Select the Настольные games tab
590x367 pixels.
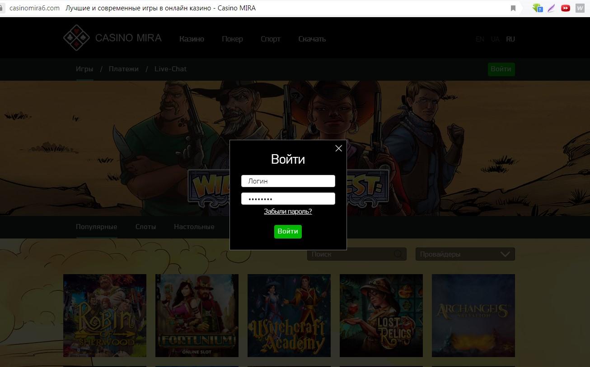click(x=194, y=226)
